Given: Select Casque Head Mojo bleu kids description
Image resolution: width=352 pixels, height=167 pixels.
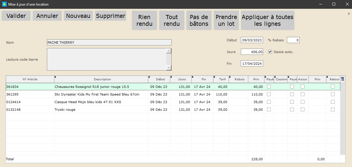Looking at the screenshot, I should coord(88,102).
